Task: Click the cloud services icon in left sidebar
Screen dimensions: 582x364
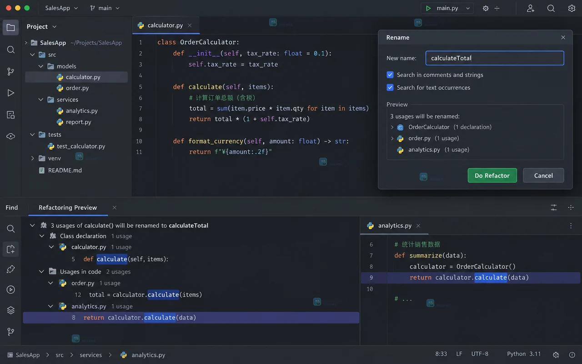Action: 11,136
